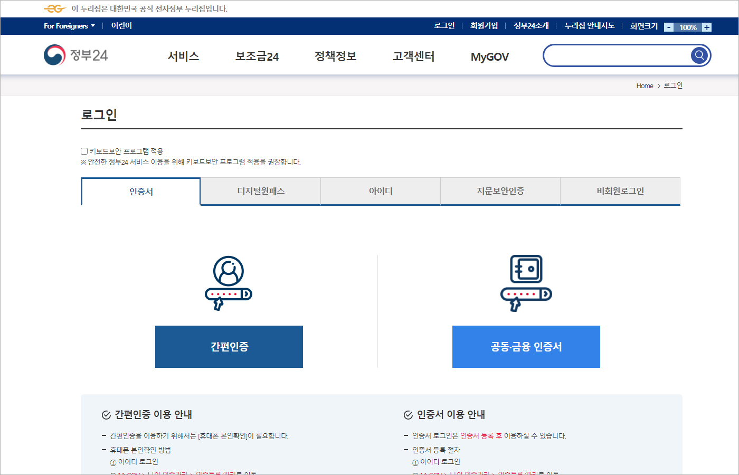Click the 로그인 link in the top bar
This screenshot has width=739, height=475.
point(444,26)
